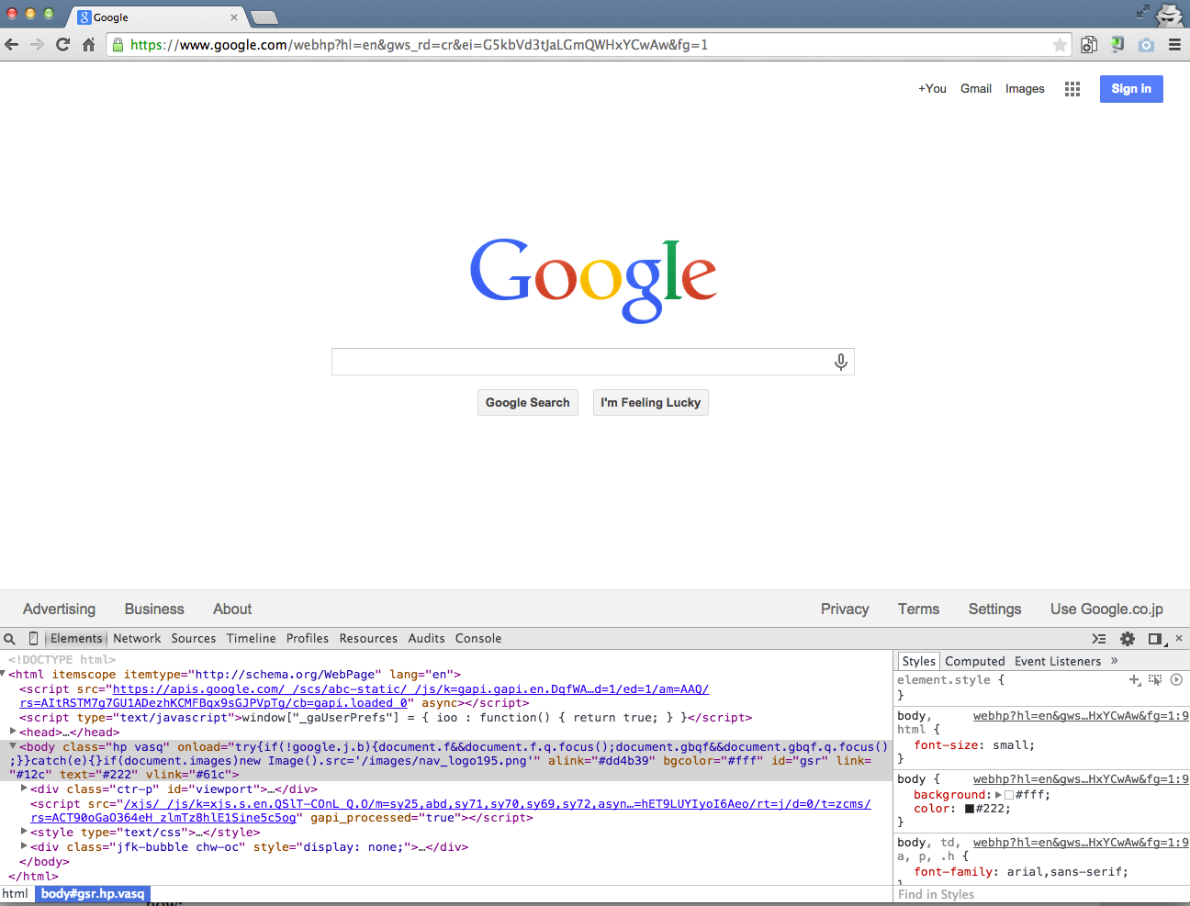Collapse the html root node
This screenshot has width=1190, height=906.
pyautogui.click(x=4, y=674)
